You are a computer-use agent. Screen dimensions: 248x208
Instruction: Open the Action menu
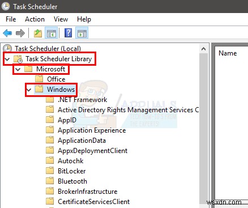pyautogui.click(x=35, y=19)
